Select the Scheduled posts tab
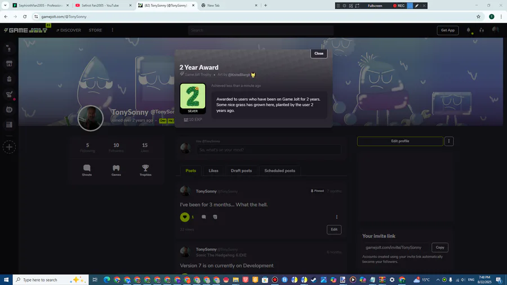This screenshot has height=285, width=507. click(x=279, y=171)
